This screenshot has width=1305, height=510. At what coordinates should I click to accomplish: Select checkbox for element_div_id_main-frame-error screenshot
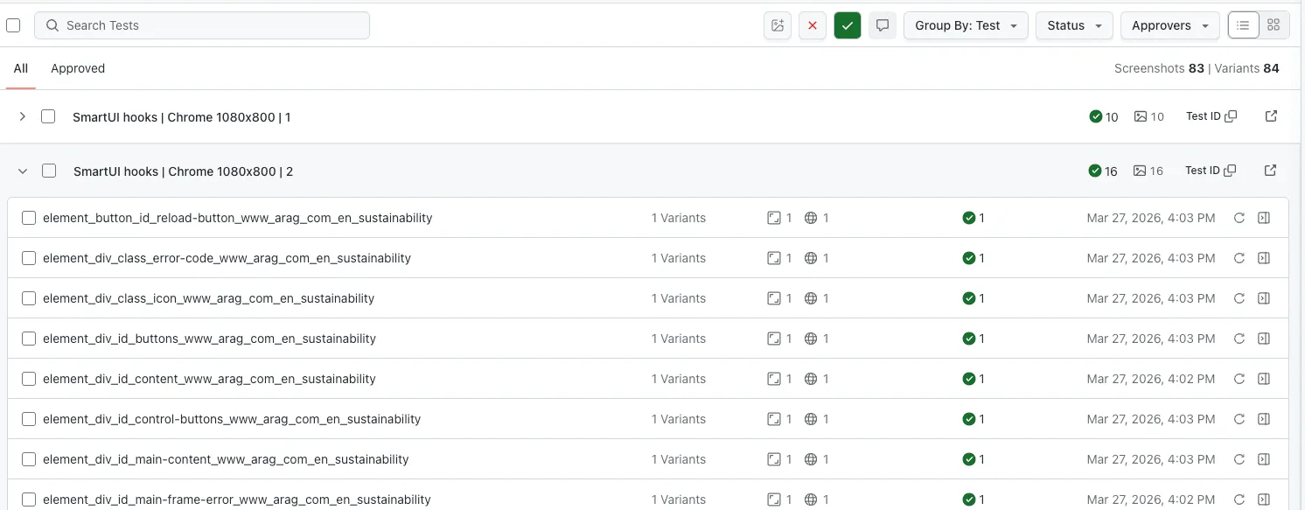tap(29, 500)
